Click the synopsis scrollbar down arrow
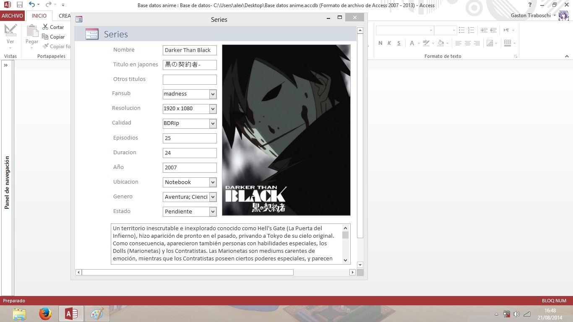Screen dimensions: 573x322 click(346, 260)
